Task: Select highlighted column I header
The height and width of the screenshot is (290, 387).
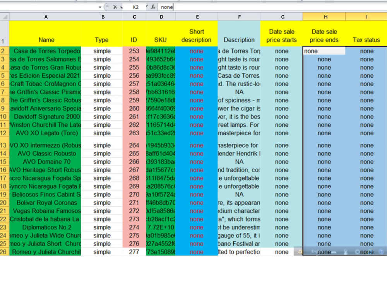Action: pyautogui.click(x=366, y=17)
